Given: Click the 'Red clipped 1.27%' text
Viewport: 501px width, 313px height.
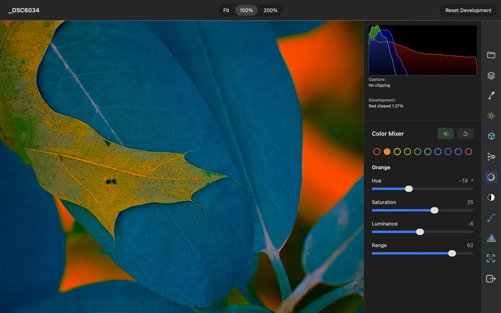Looking at the screenshot, I should click(x=386, y=106).
